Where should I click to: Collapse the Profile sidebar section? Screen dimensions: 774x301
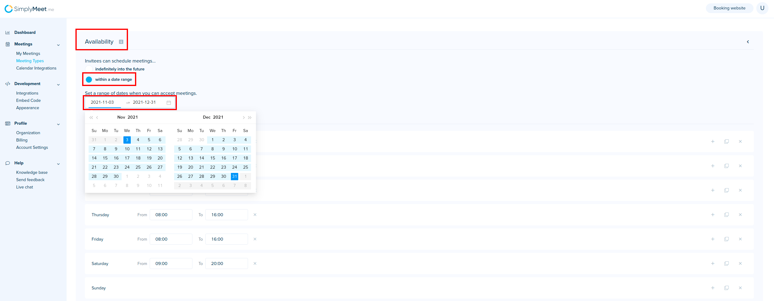[58, 124]
